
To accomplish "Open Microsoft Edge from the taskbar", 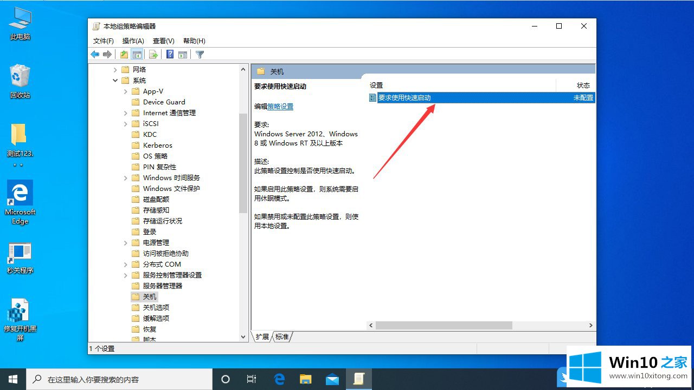I will click(279, 379).
